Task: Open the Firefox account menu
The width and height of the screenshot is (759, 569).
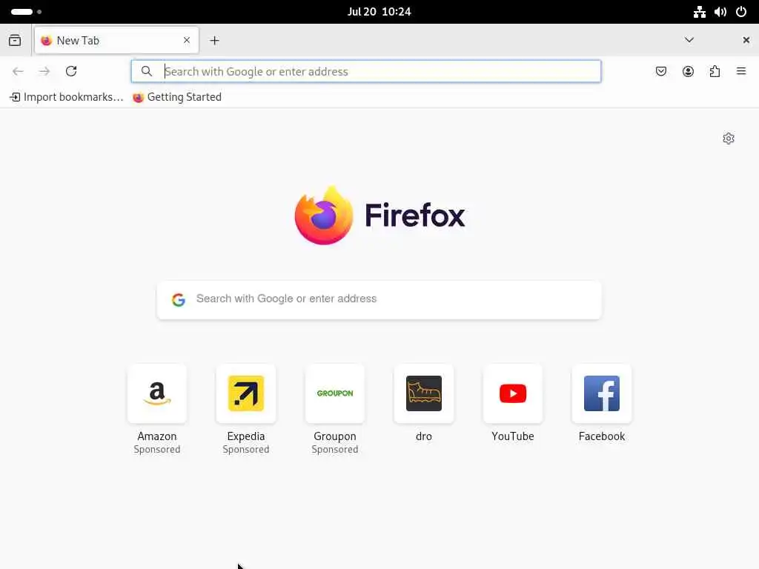Action: pos(688,72)
